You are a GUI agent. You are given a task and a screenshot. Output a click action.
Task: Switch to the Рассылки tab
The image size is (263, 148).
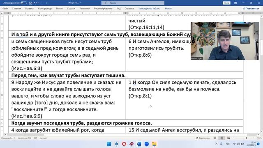pos(85,8)
